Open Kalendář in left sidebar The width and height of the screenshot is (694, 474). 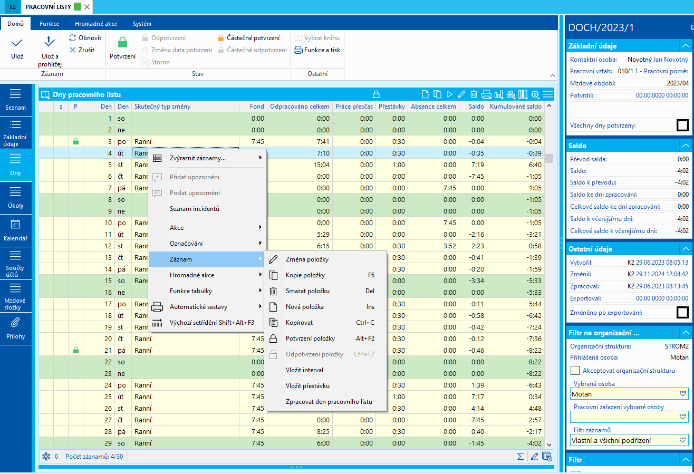pos(15,231)
